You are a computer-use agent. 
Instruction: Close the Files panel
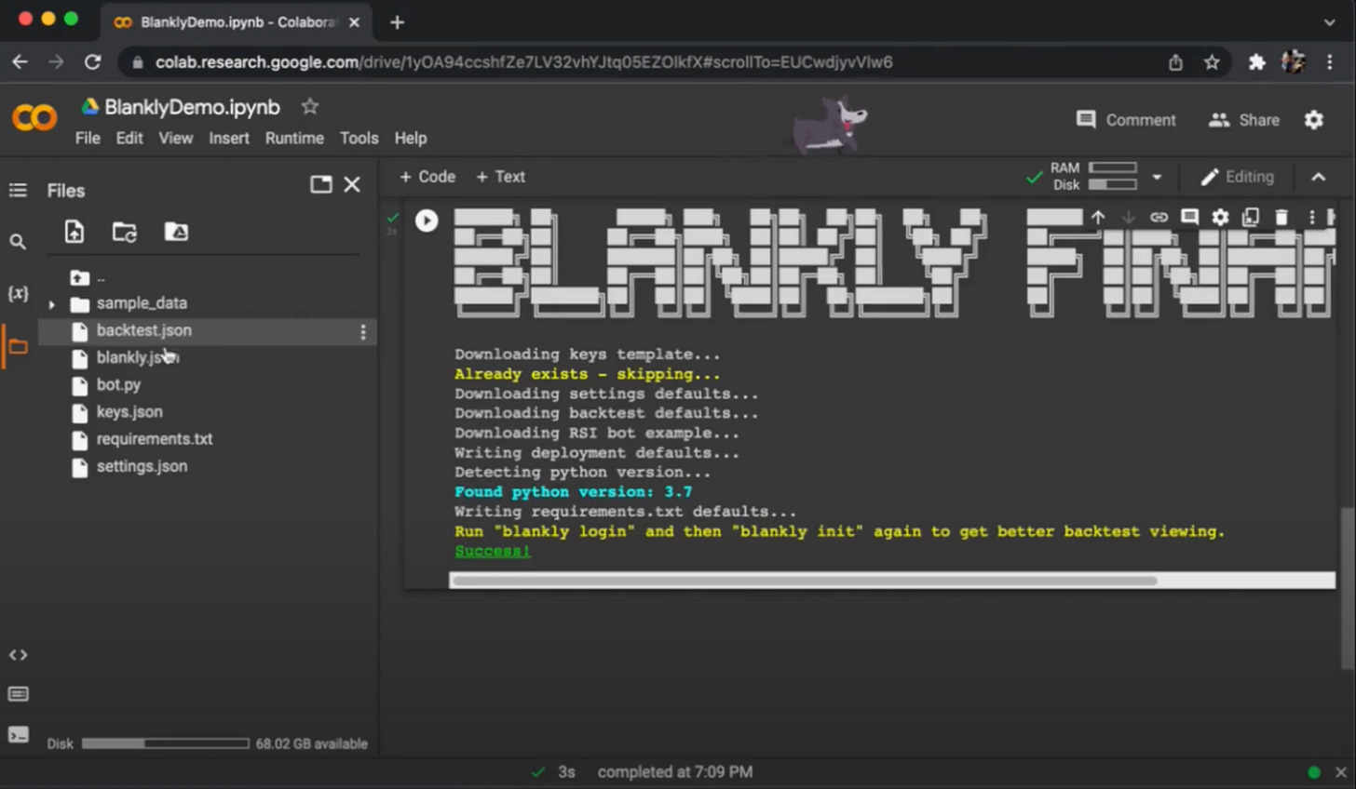pyautogui.click(x=352, y=184)
